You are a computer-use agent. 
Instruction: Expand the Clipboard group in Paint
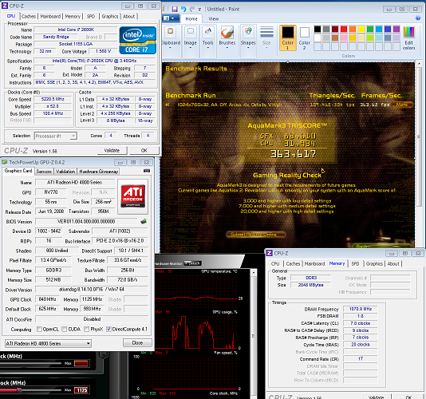click(x=171, y=38)
